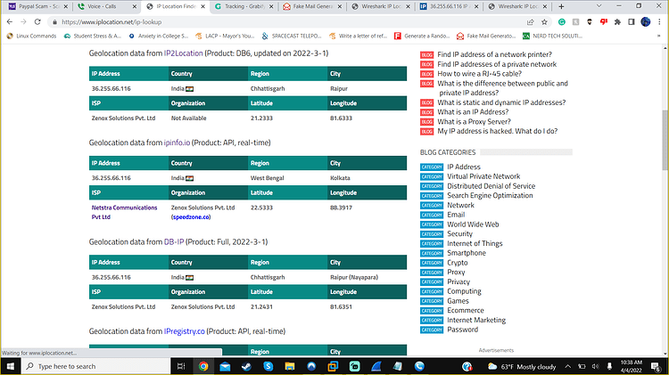669x375 pixels.
Task: Bookmark this page with the star icon
Action: (x=544, y=21)
